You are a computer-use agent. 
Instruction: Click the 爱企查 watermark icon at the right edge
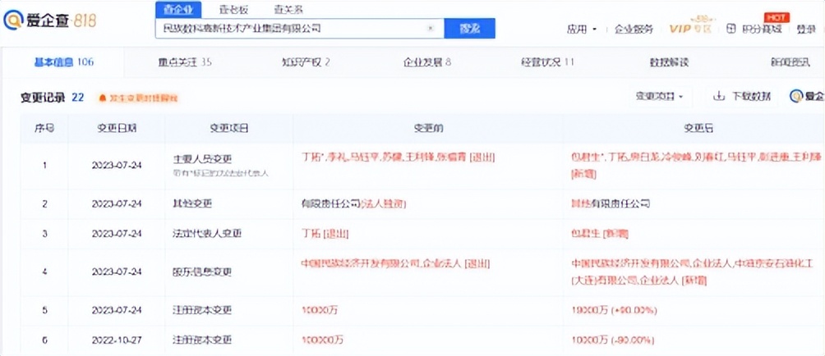(795, 97)
